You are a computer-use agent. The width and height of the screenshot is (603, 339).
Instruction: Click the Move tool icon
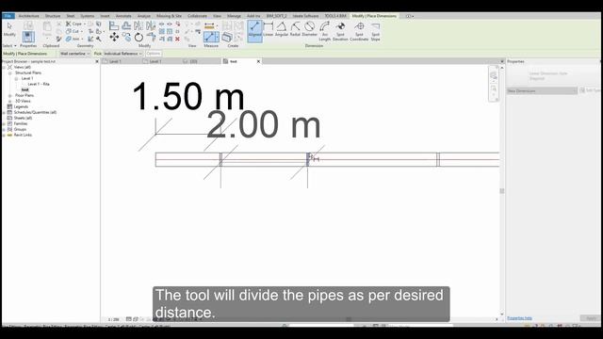click(x=114, y=37)
